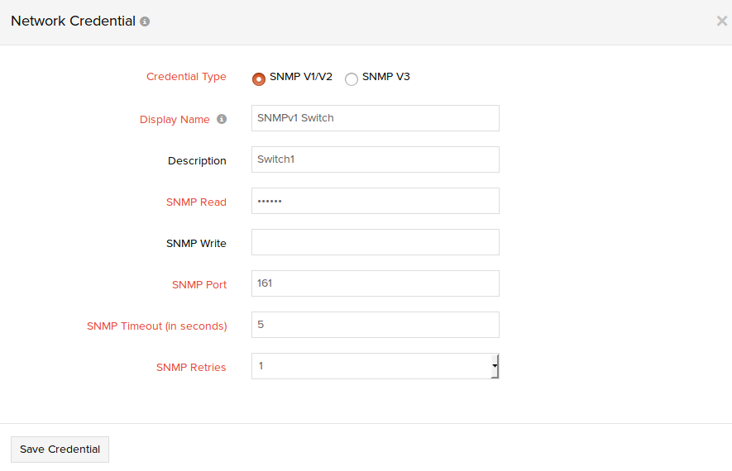Viewport: 732px width, 471px height.
Task: Click the SNMP Write label
Action: [x=196, y=244]
